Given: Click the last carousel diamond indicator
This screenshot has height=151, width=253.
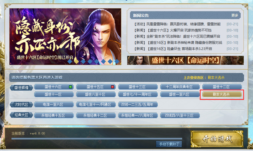Looking at the screenshot, I should tap(117, 61).
